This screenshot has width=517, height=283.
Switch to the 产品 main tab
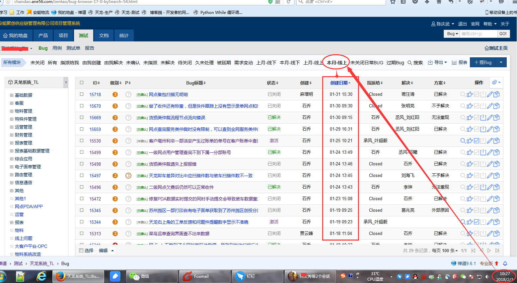43,35
